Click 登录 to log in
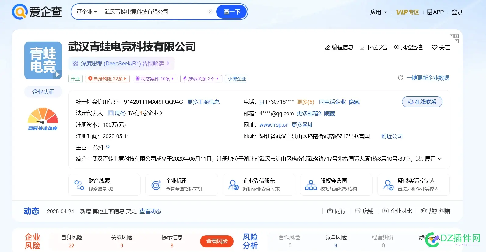Image resolution: width=486 pixels, height=252 pixels. (x=457, y=12)
